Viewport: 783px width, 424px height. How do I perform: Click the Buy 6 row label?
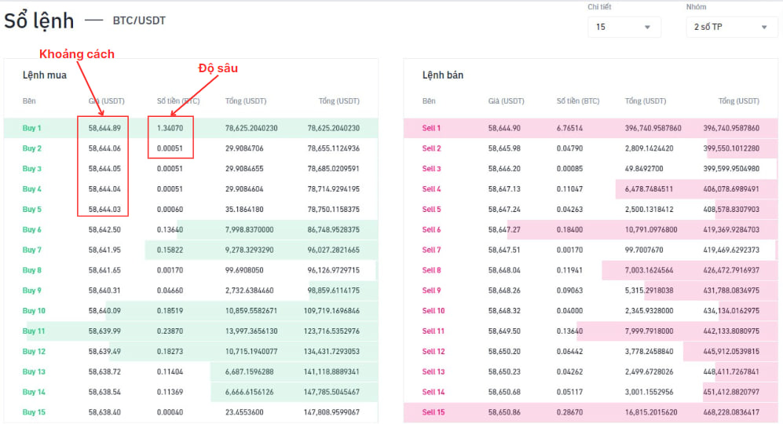[x=32, y=230]
